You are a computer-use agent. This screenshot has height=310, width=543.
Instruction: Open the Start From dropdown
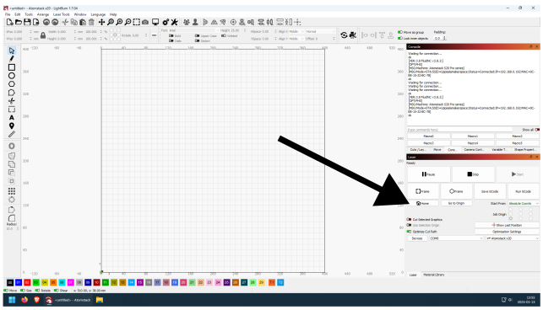524,204
